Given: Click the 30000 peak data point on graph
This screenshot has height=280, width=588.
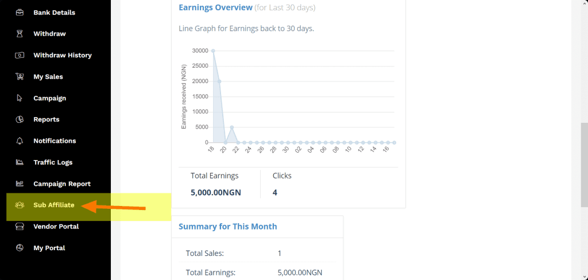Looking at the screenshot, I should [213, 50].
